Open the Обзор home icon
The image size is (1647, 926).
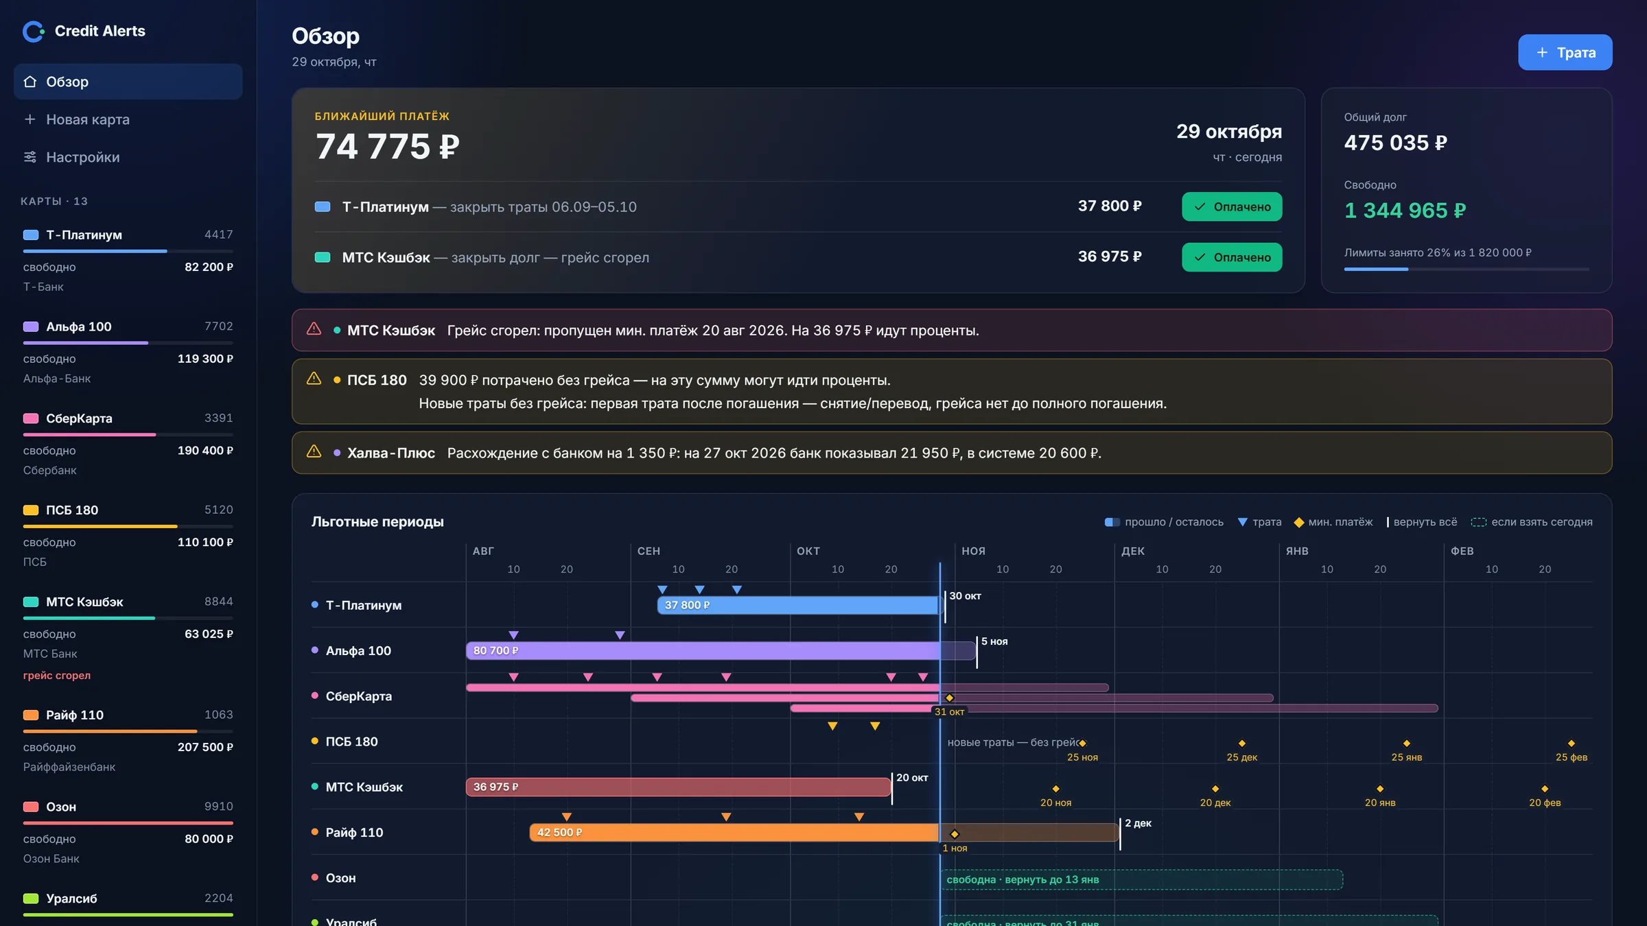(x=30, y=82)
